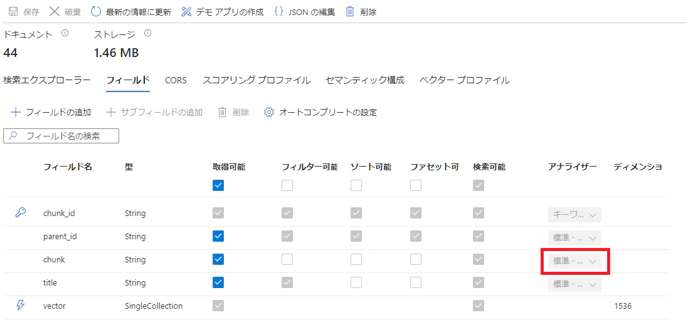
Task: Open analyzer dropdown for parent_id
Action: click(x=574, y=239)
